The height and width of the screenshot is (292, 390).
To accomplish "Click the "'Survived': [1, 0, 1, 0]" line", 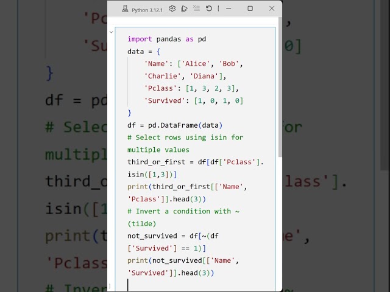I will [194, 100].
